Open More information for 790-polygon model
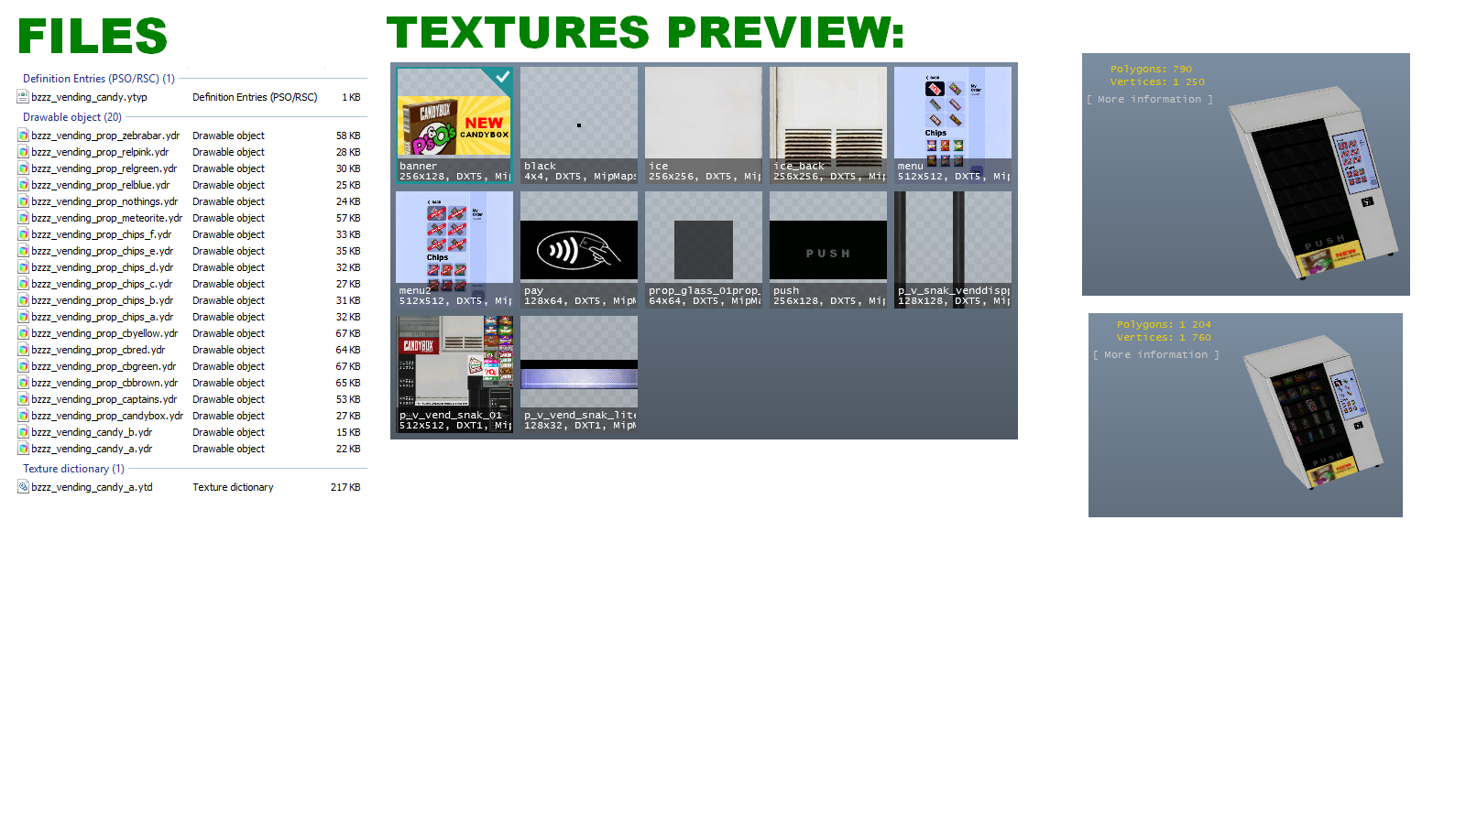 pos(1150,99)
